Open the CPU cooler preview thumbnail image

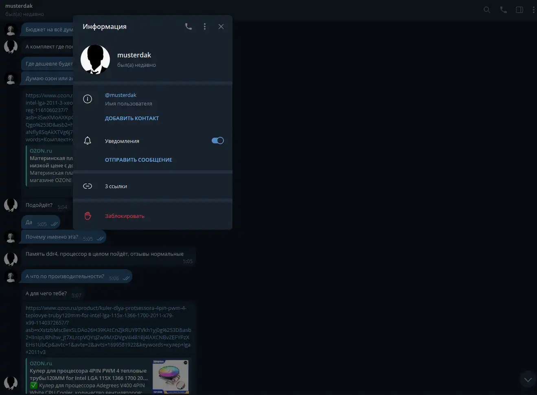coord(171,376)
